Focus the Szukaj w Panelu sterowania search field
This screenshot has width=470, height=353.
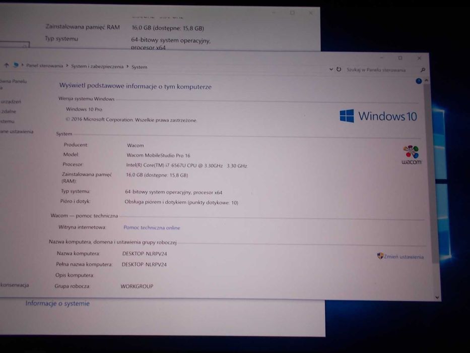pyautogui.click(x=376, y=70)
